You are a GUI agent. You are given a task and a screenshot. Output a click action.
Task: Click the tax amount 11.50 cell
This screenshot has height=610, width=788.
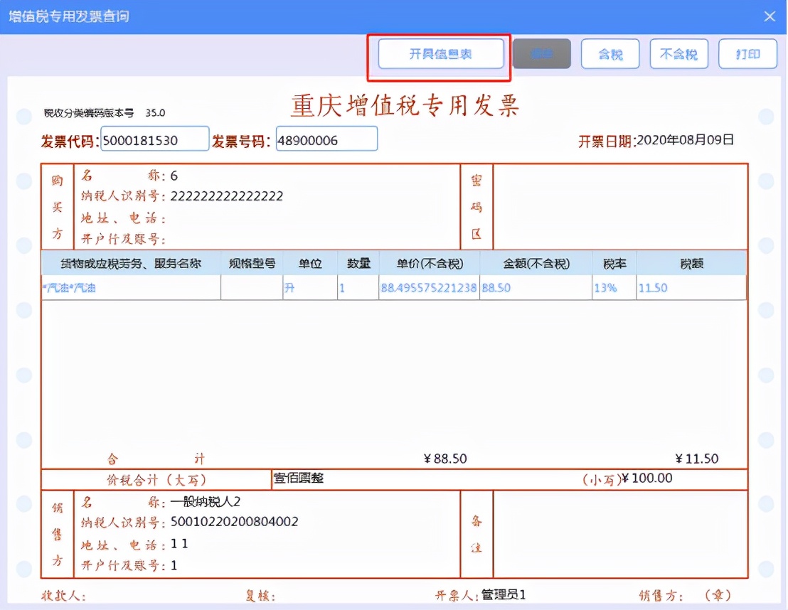pyautogui.click(x=652, y=288)
